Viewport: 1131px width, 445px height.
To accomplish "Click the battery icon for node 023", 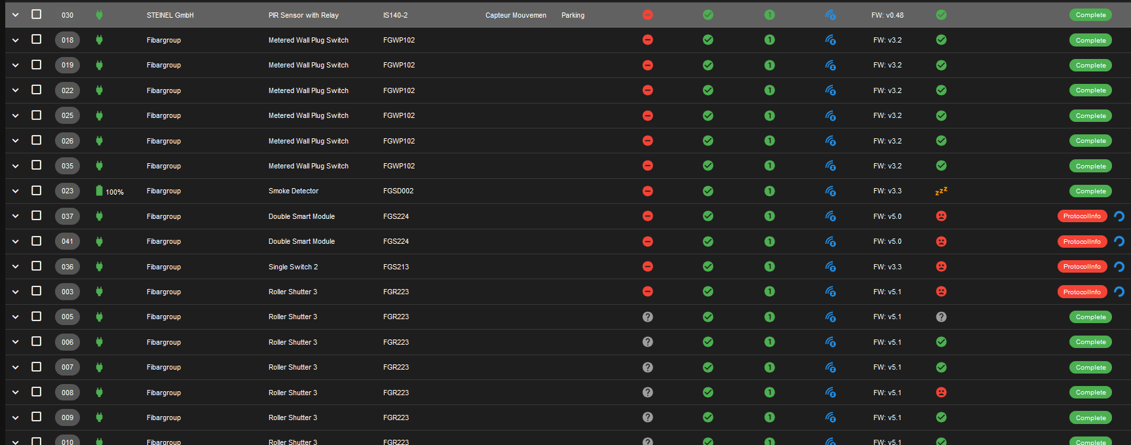I will click(x=100, y=191).
